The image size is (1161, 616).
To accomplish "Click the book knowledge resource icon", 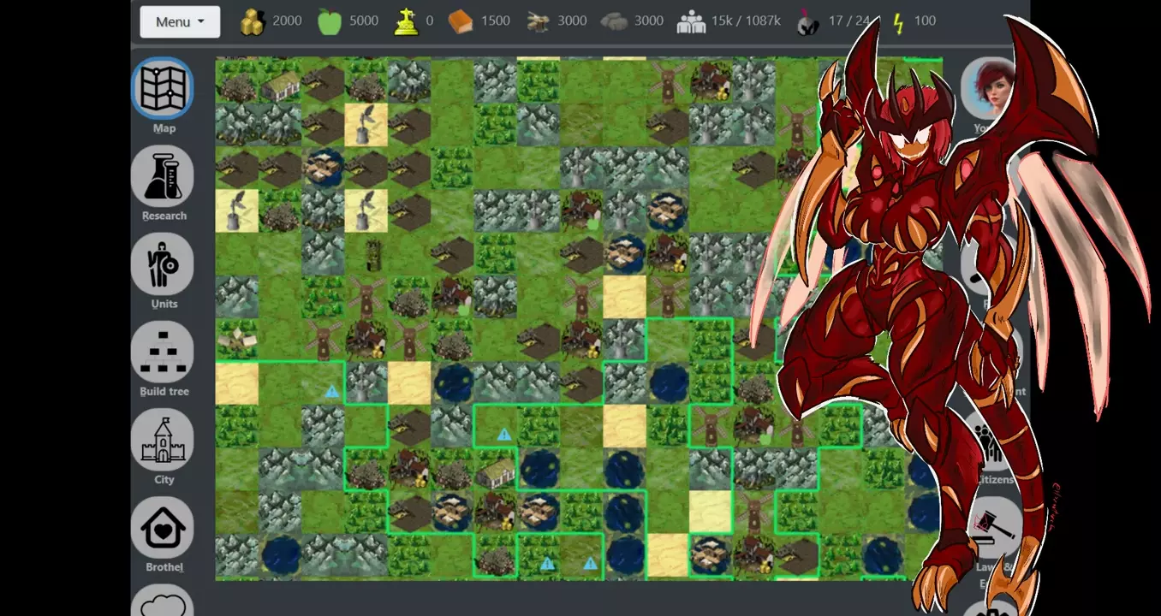I will point(460,21).
